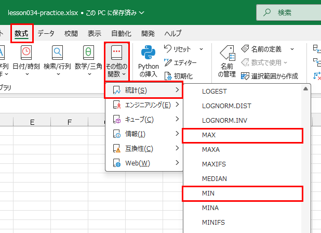321x233 pixels.
Task: Expand the 互換性(C) submenu
Action: [x=144, y=149]
